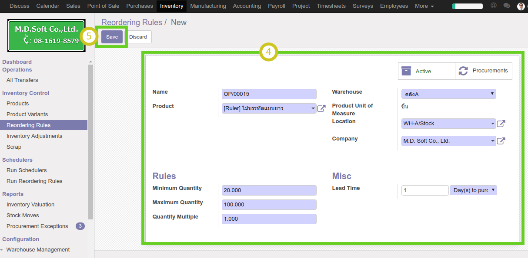This screenshot has width=528, height=258.
Task: Go to Inventory Adjustments in sidebar
Action: (34, 136)
